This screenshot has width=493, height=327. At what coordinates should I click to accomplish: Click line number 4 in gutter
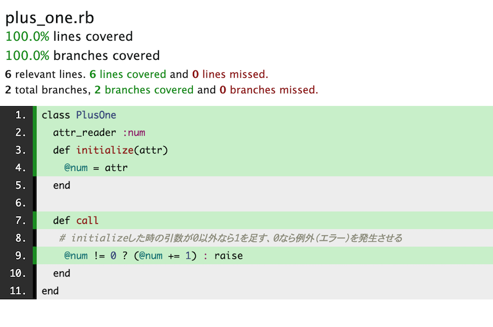coord(21,168)
